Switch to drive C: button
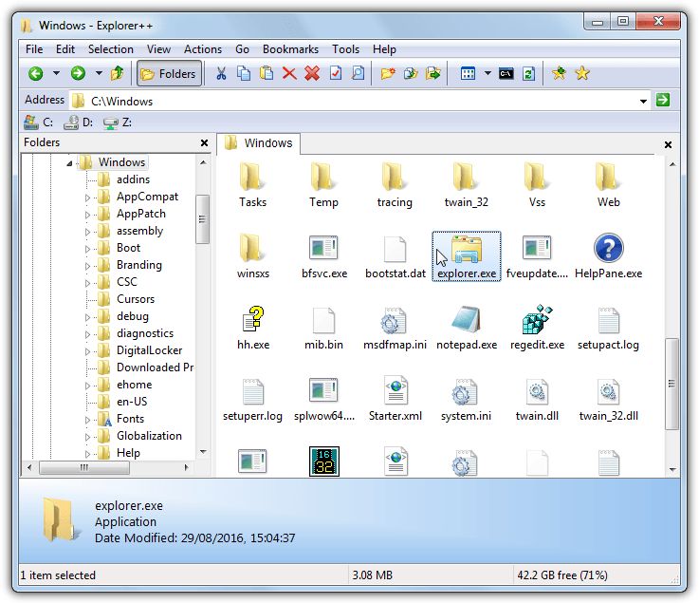The width and height of the screenshot is (699, 603). coord(39,122)
